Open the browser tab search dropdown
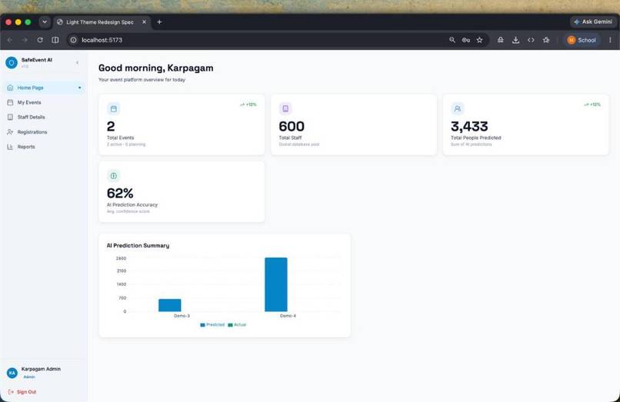Viewport: 620px width, 402px height. 45,22
